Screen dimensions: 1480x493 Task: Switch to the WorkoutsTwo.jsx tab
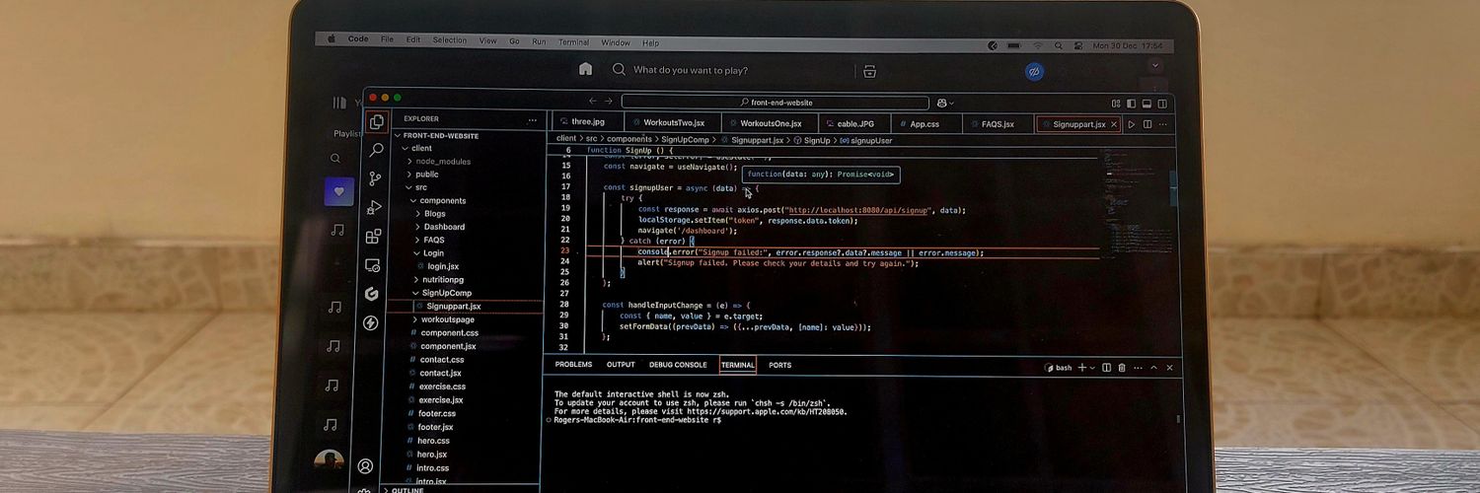(674, 123)
